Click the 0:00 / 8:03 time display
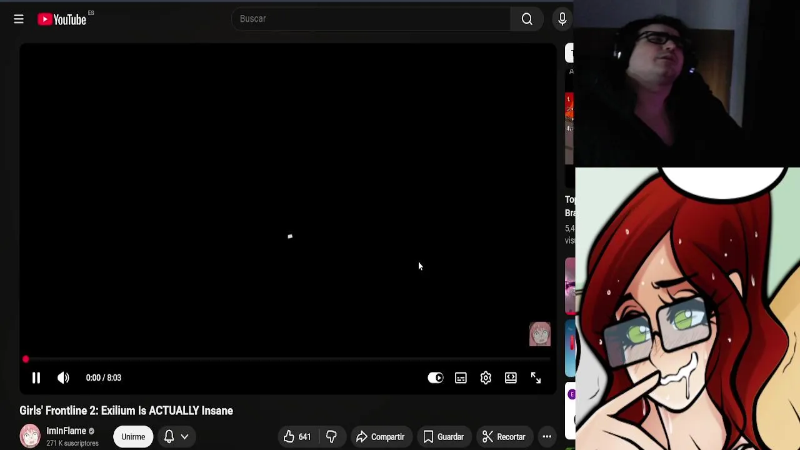 click(104, 377)
